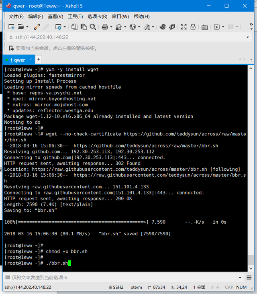Click the Xftp leaf icon in toolbar
The width and height of the screenshot is (257, 294).
(172, 27)
